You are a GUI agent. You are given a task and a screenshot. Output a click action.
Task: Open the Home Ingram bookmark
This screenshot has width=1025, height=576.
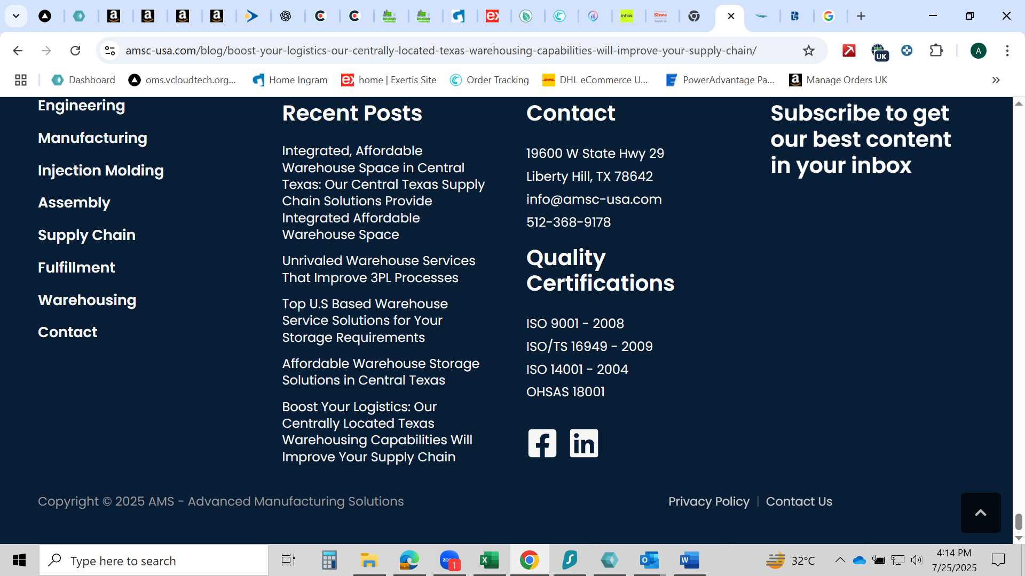click(290, 80)
